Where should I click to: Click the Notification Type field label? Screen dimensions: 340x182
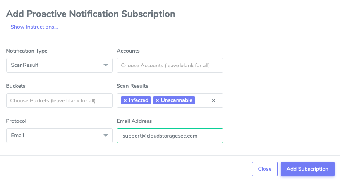[x=27, y=51]
